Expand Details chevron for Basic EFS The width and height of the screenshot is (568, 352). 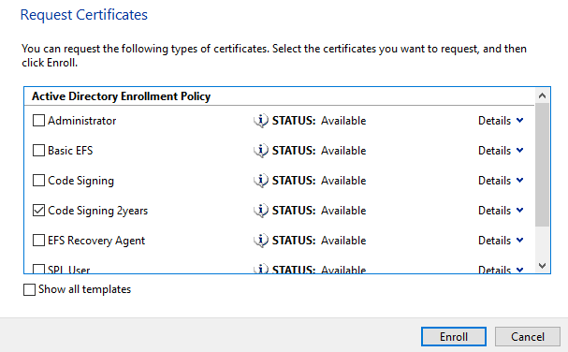pos(520,150)
